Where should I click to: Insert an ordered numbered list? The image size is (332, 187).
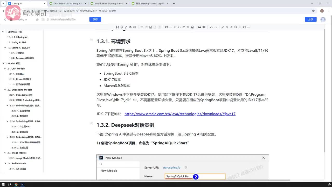tap(146, 27)
